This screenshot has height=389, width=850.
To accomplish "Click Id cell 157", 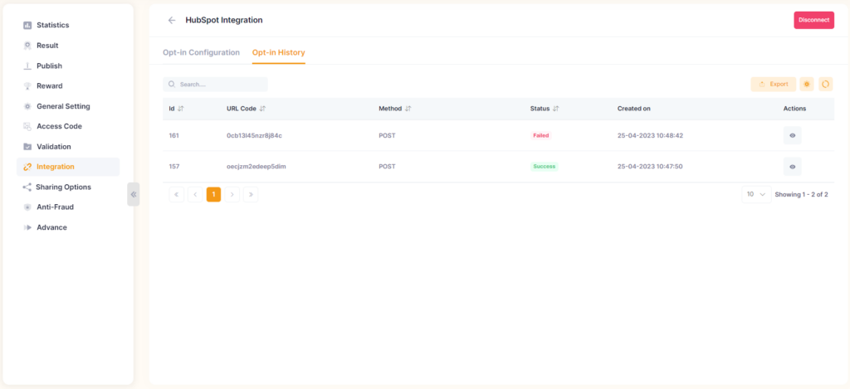I will pyautogui.click(x=173, y=167).
